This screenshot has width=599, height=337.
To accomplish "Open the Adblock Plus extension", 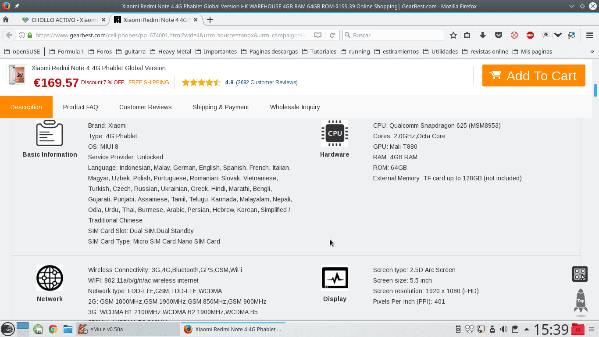I will click(530, 35).
